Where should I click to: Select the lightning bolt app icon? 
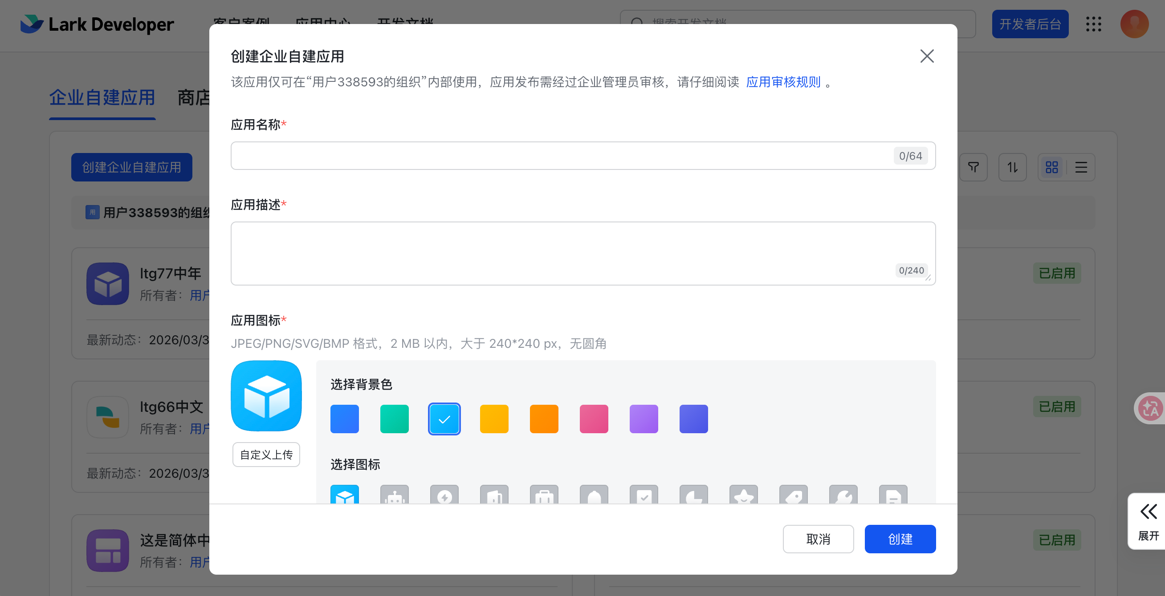444,495
